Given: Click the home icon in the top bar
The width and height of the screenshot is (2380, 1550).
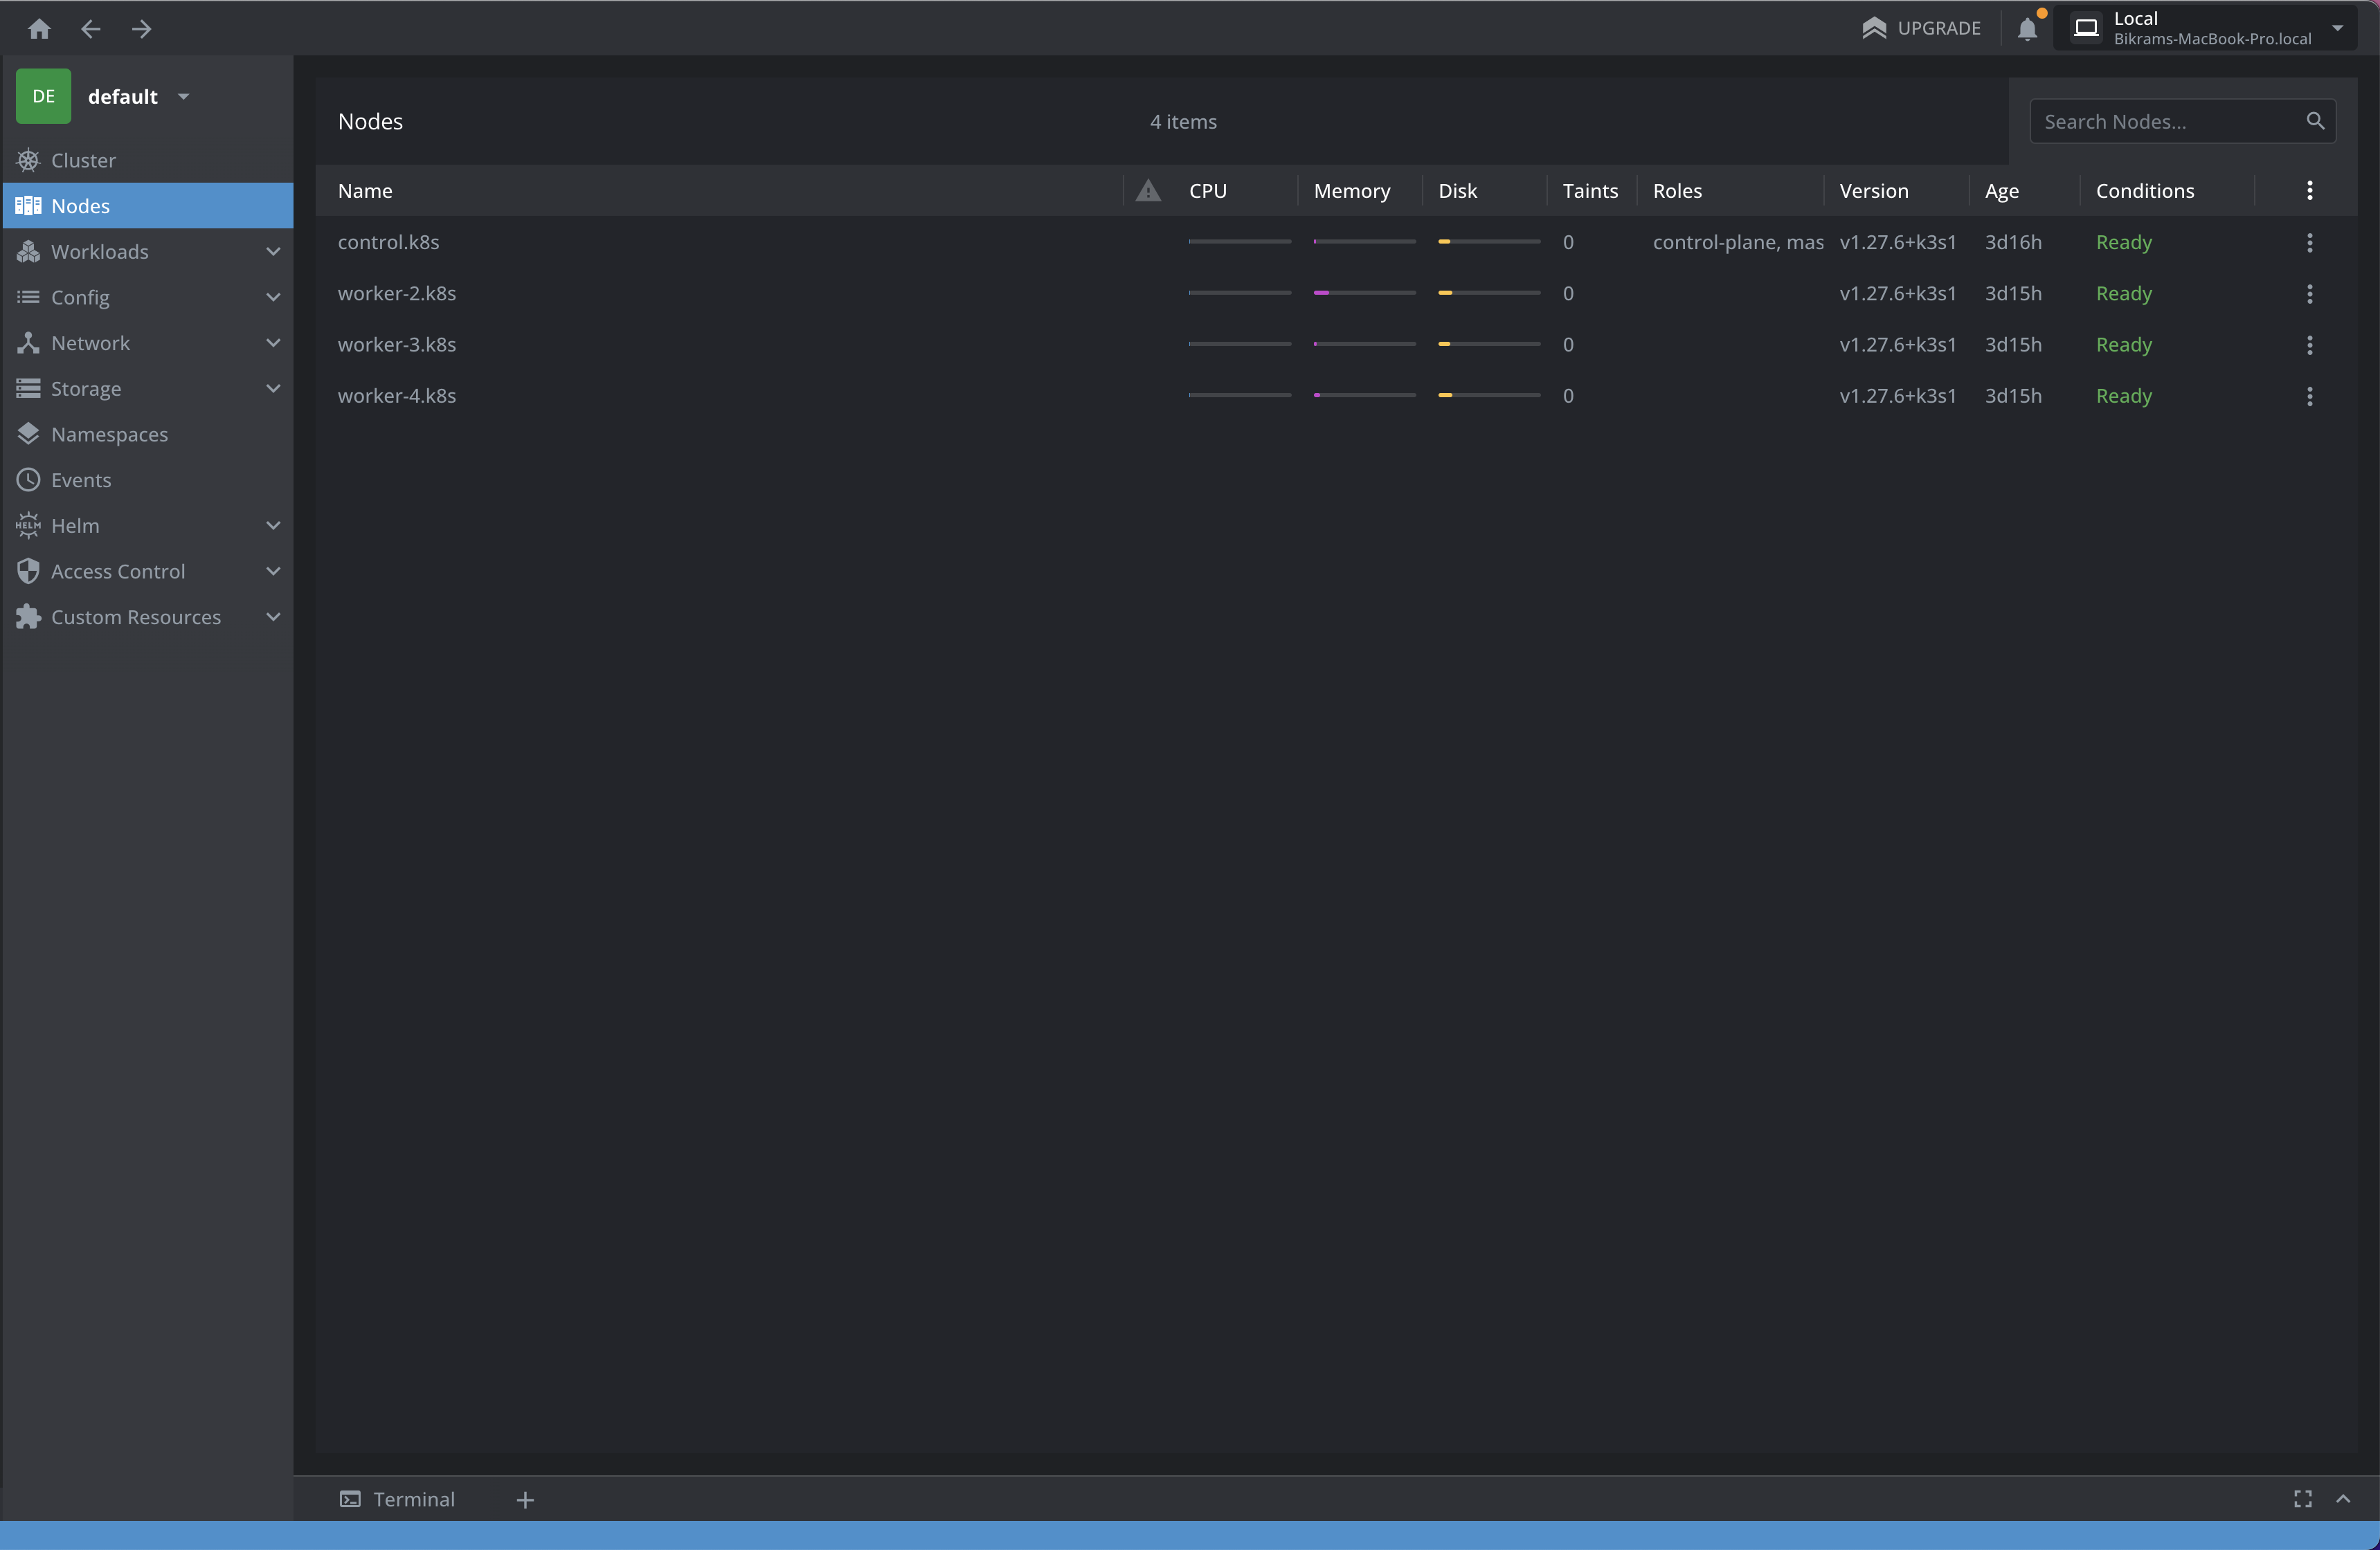Looking at the screenshot, I should pyautogui.click(x=39, y=29).
